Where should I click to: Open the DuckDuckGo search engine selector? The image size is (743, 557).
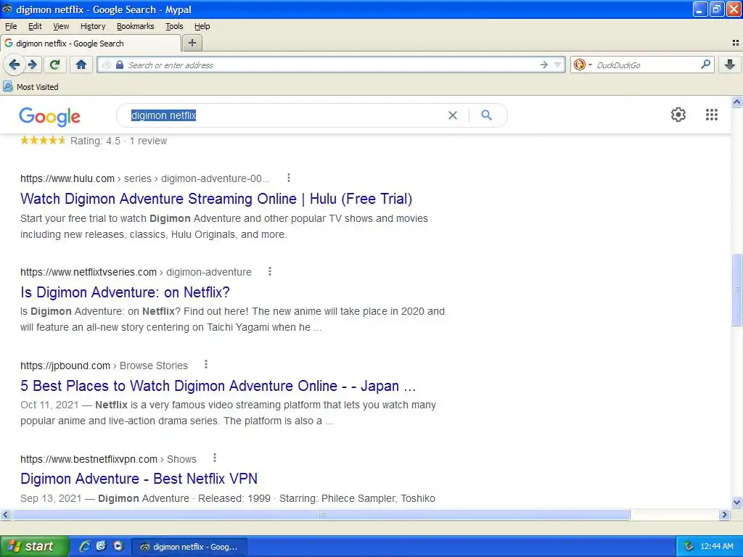click(583, 65)
